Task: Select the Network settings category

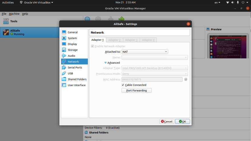Action: coord(74,62)
